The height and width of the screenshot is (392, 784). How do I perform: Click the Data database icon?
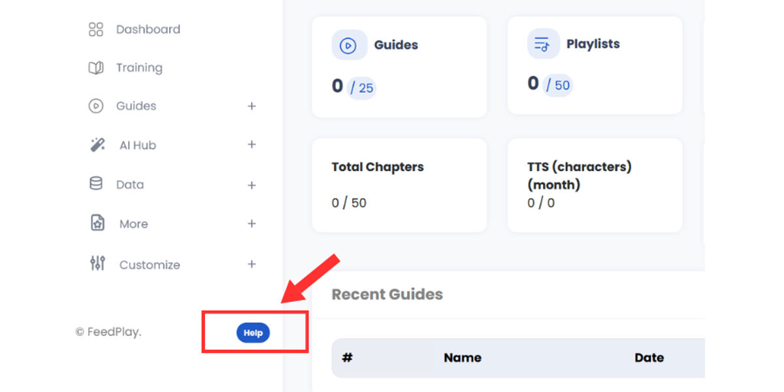click(96, 184)
